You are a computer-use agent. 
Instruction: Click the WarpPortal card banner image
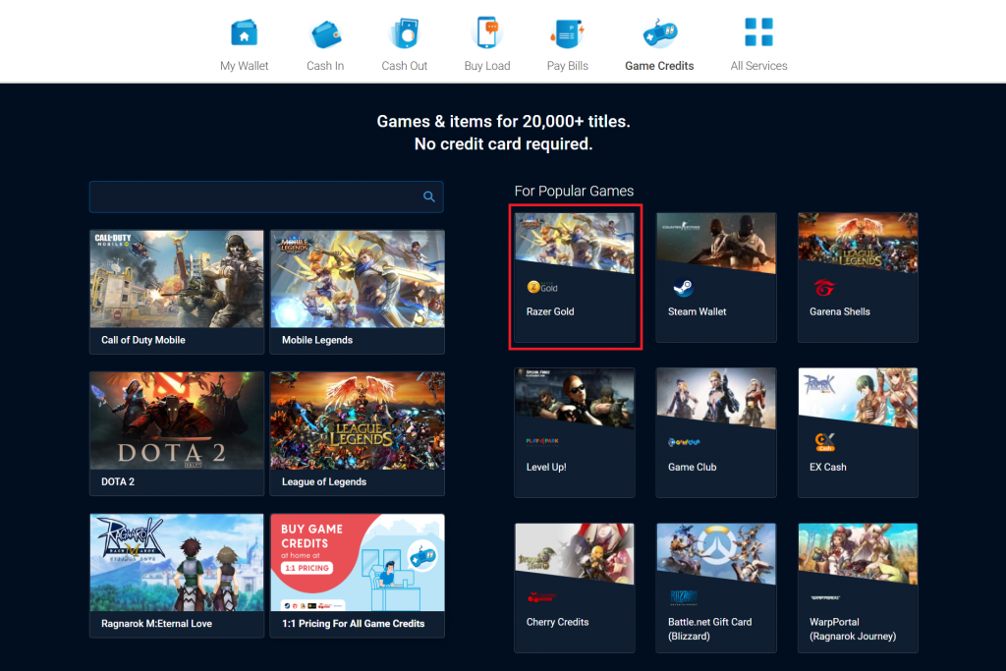(858, 552)
